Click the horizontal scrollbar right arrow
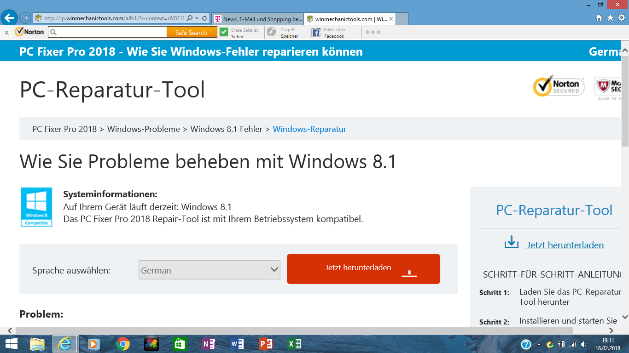Screen dimensions: 629x353 click(612, 330)
